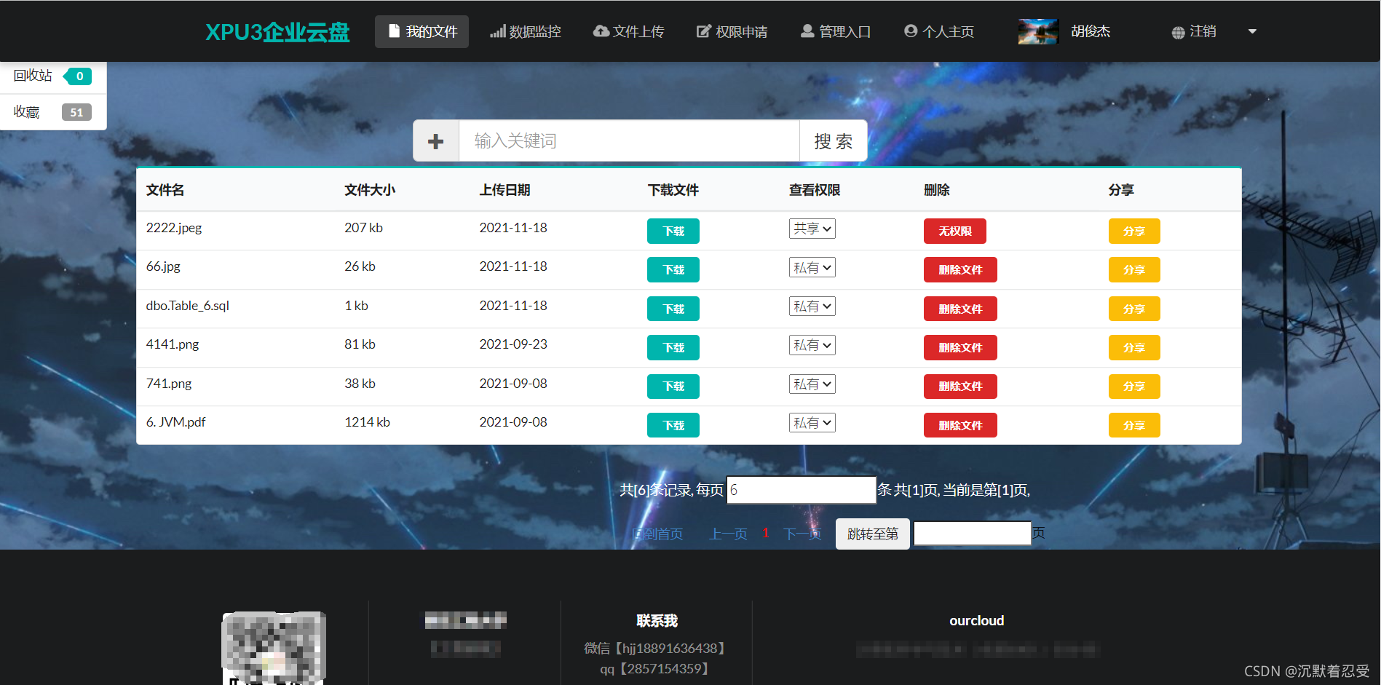Click the plus icon beside the search box
This screenshot has width=1381, height=685.
(x=435, y=140)
